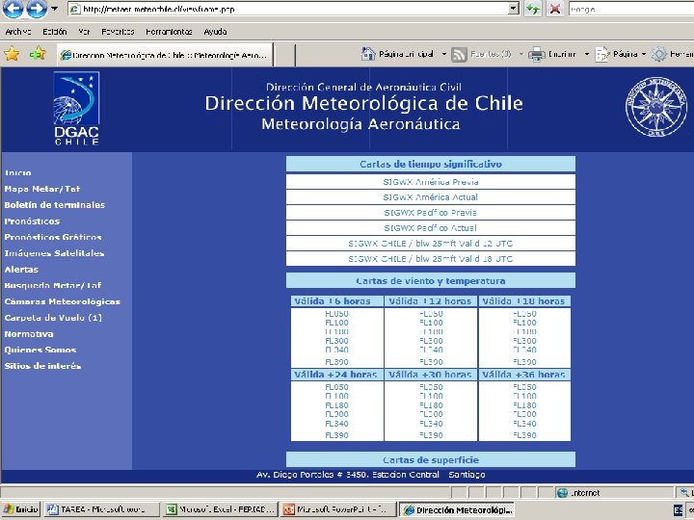This screenshot has height=520, width=694.
Task: Open the Ver menu
Action: 84,32
